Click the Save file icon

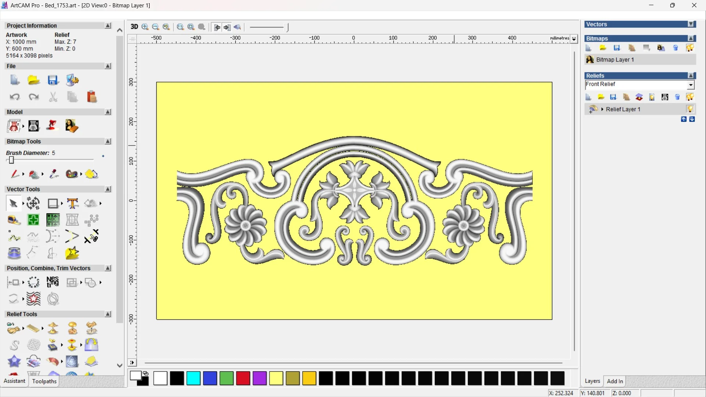coord(53,80)
